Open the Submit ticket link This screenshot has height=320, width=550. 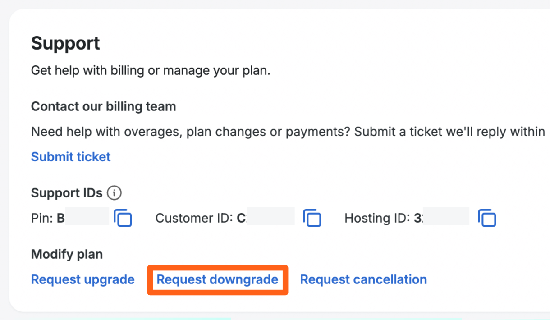(71, 157)
